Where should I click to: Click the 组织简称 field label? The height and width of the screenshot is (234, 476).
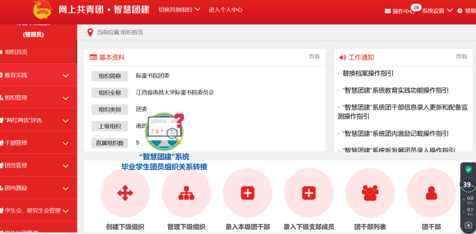click(110, 76)
